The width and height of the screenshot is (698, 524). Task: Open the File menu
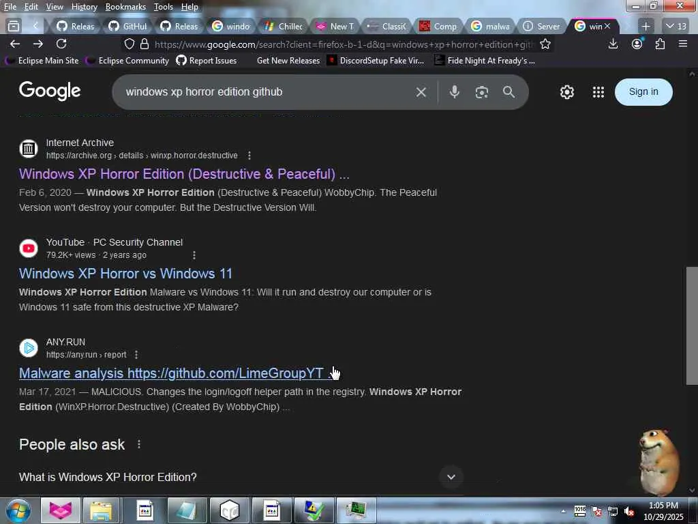coord(10,7)
